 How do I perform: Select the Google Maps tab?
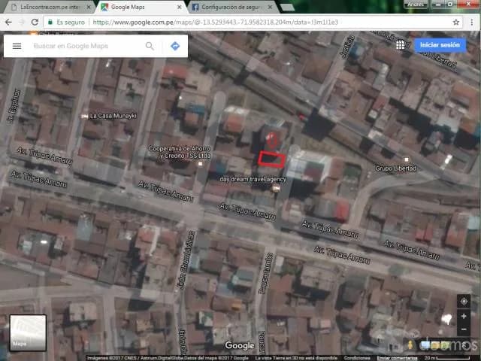click(140, 7)
